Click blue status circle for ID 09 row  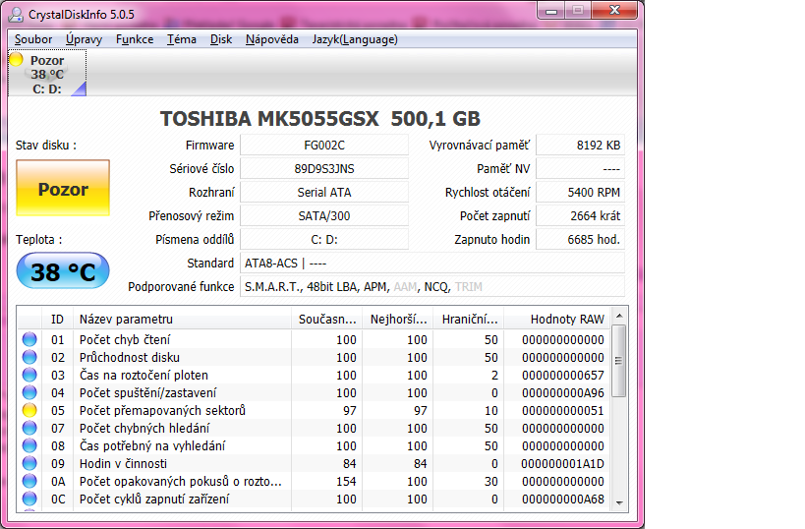point(29,463)
